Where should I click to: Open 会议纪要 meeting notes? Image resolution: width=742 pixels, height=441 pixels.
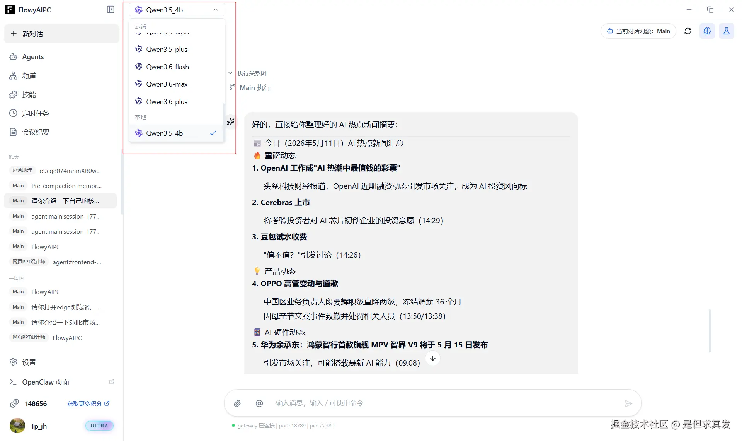[61, 132]
